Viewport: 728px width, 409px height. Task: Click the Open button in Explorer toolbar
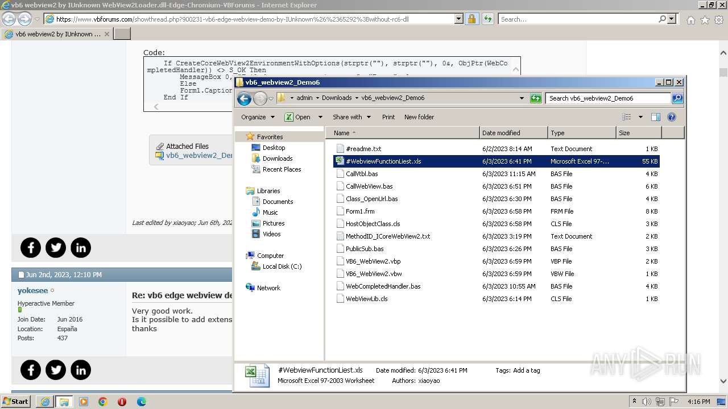(297, 117)
